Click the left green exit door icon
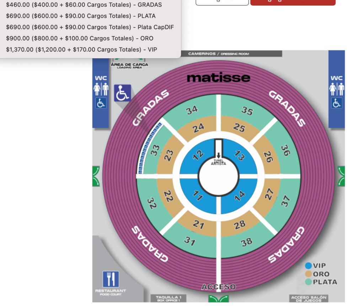This screenshot has width=364, height=306. 96,176
